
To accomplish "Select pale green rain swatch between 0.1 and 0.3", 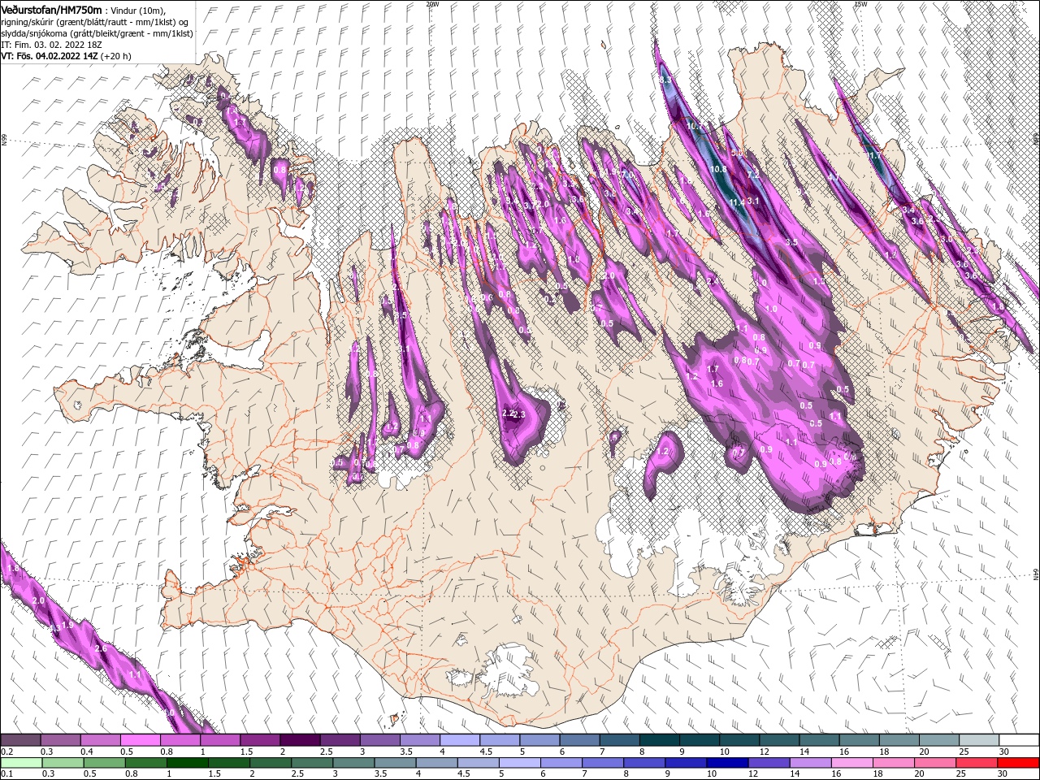I will [21, 762].
